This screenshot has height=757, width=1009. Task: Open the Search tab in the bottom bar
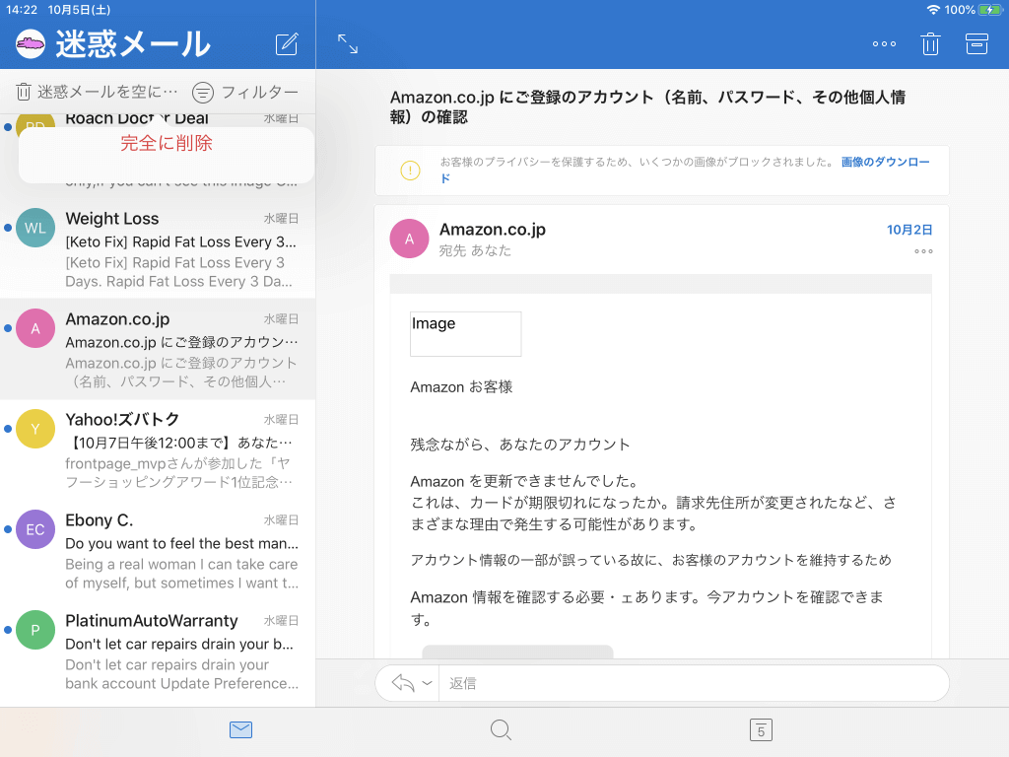pyautogui.click(x=501, y=730)
